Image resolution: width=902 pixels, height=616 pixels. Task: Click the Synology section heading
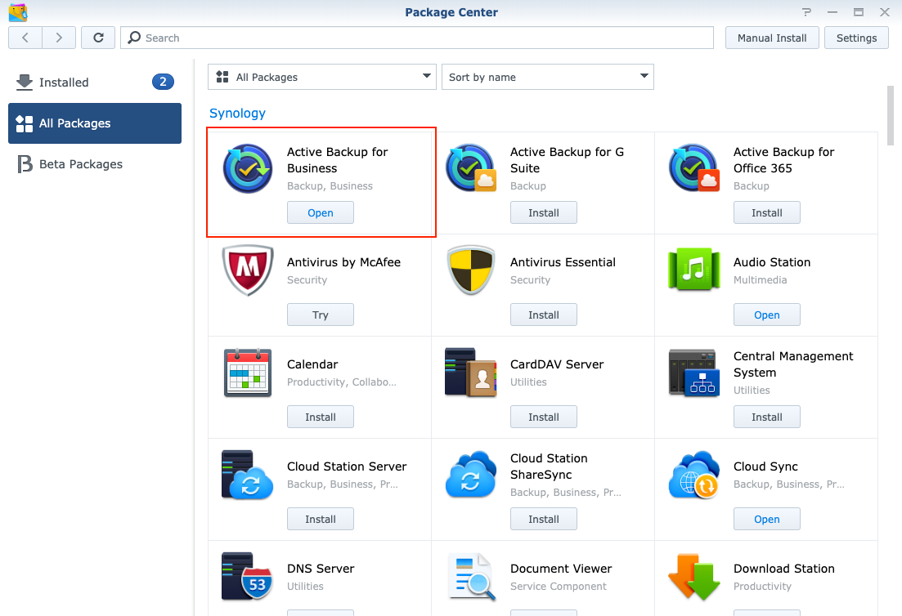click(x=238, y=114)
